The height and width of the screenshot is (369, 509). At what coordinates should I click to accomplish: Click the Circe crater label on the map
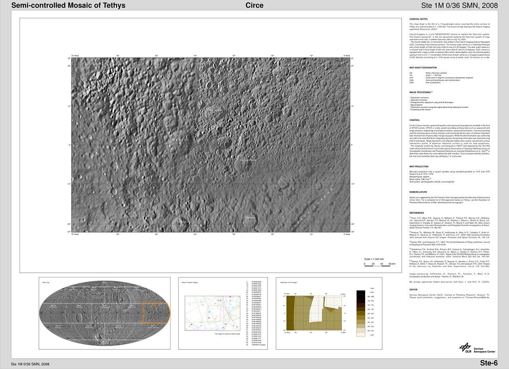144,195
